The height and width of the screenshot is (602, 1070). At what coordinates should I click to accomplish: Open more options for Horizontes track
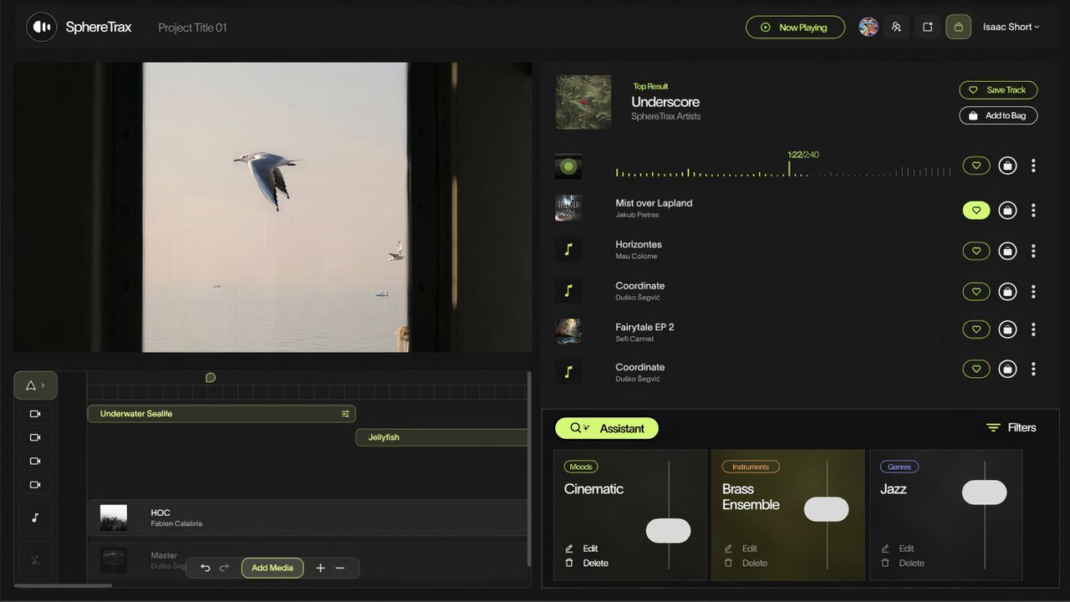[x=1033, y=251]
